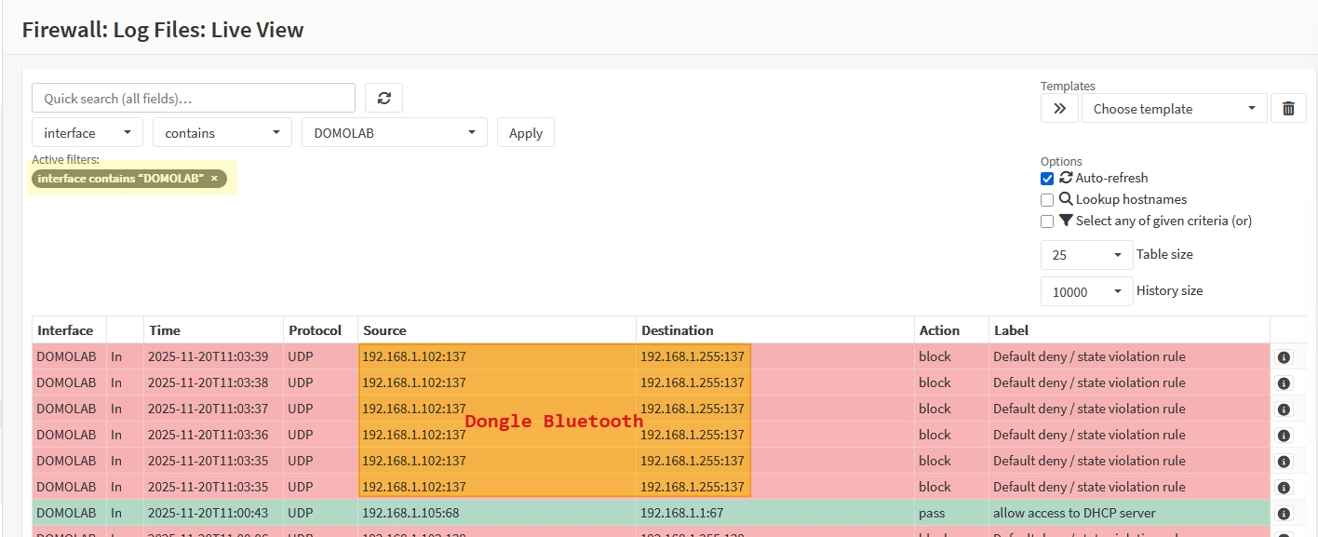
Task: Remove the DOMOLAB active filter tag
Action: point(214,179)
